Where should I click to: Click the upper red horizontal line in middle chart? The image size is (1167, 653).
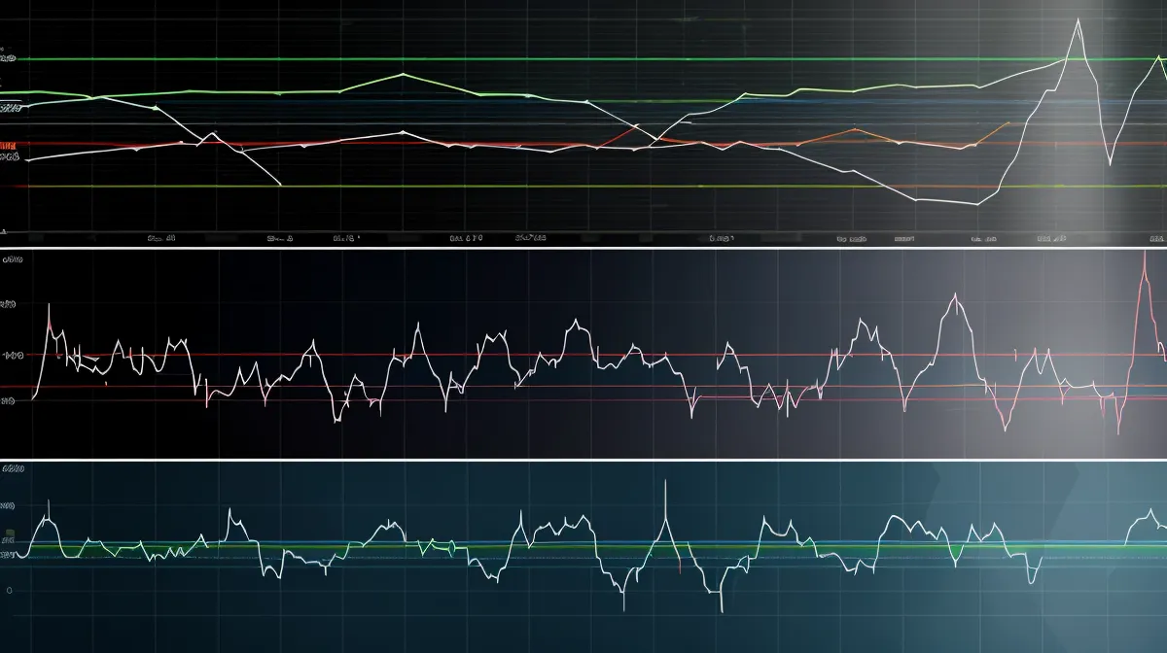(x=583, y=355)
